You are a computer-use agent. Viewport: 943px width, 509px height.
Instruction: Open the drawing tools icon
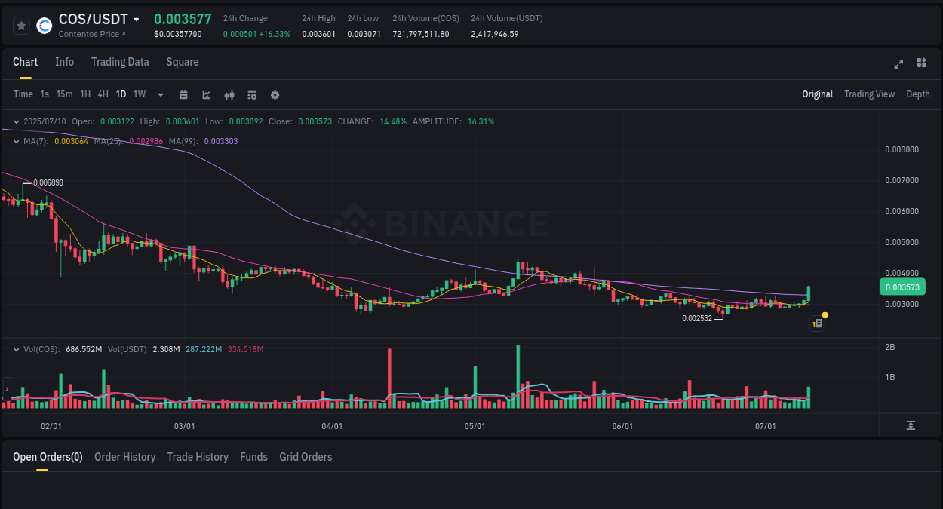(x=206, y=94)
